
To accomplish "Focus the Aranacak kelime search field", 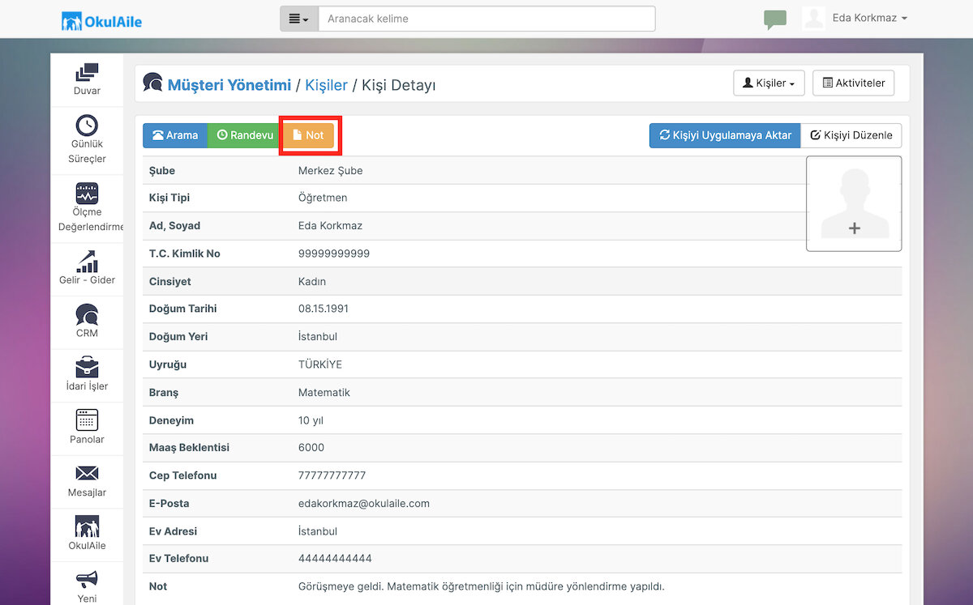I will click(x=486, y=19).
